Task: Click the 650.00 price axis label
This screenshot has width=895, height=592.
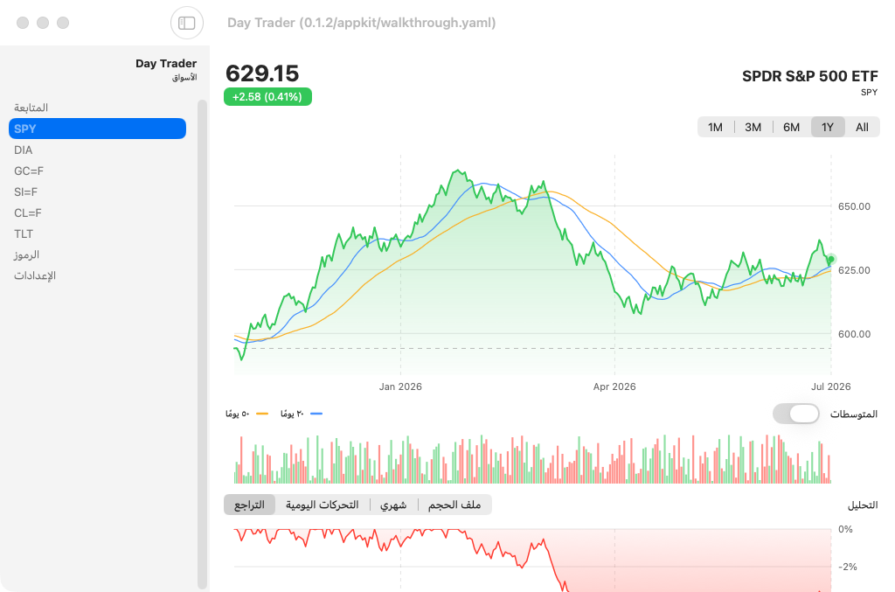Action: (854, 206)
